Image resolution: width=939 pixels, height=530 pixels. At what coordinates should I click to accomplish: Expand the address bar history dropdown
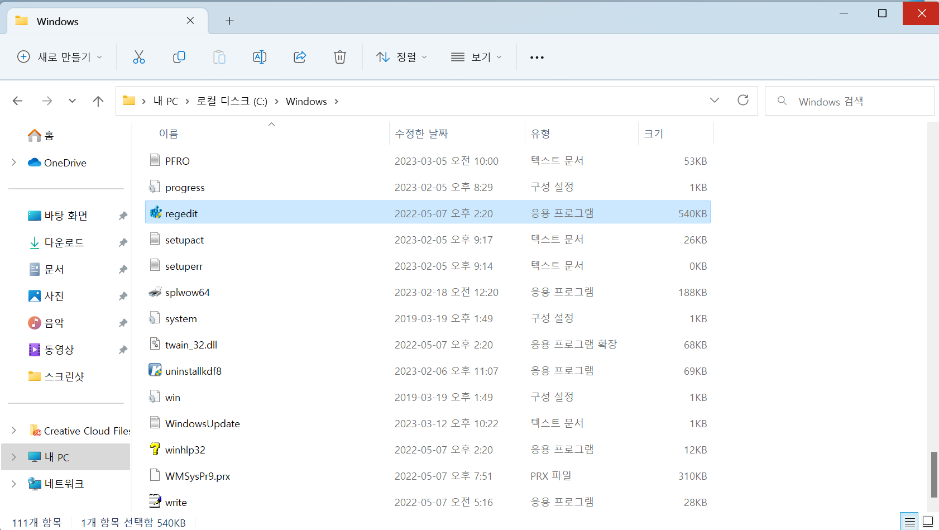pyautogui.click(x=715, y=101)
